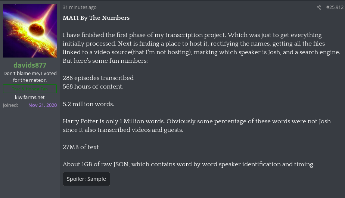Click the share post icon
The image size is (345, 198).
[319, 7]
